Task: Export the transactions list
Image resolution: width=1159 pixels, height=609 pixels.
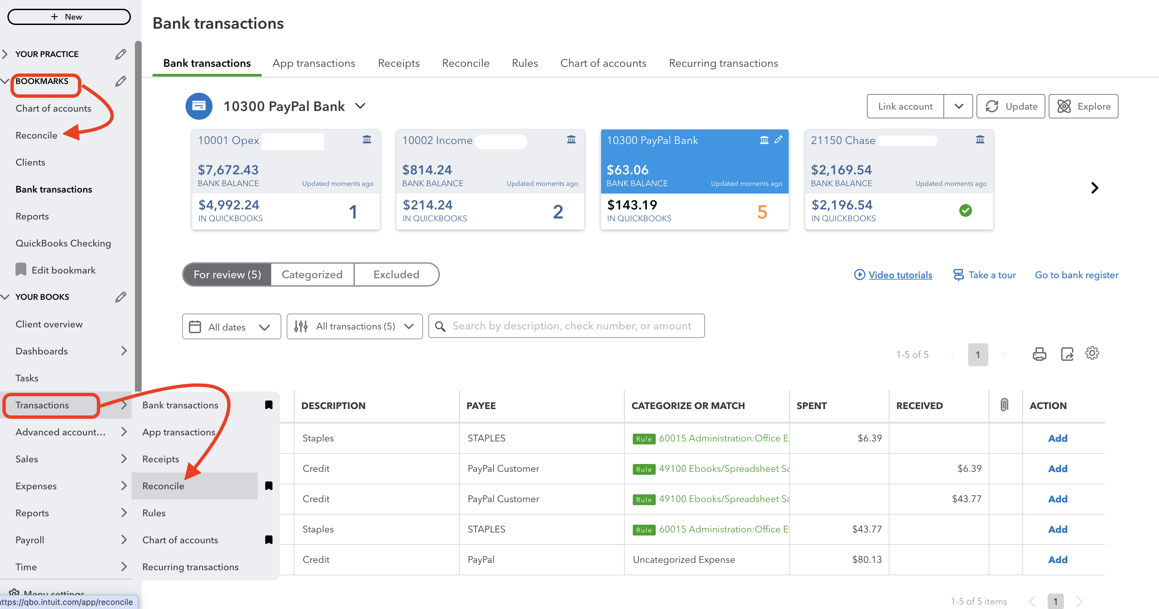Action: click(x=1067, y=354)
